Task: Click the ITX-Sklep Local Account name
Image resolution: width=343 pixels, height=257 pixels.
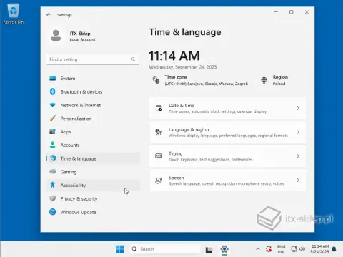Action: point(82,36)
